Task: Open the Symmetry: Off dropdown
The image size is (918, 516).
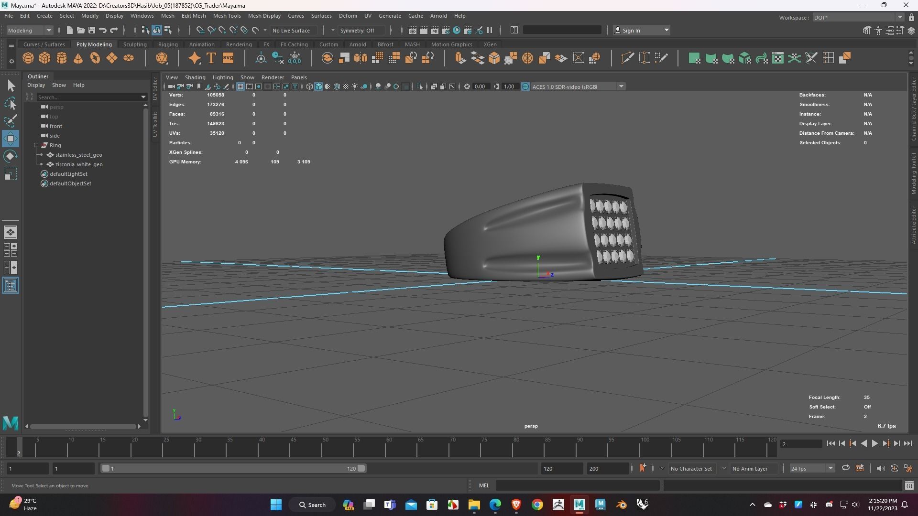Action: (x=362, y=30)
